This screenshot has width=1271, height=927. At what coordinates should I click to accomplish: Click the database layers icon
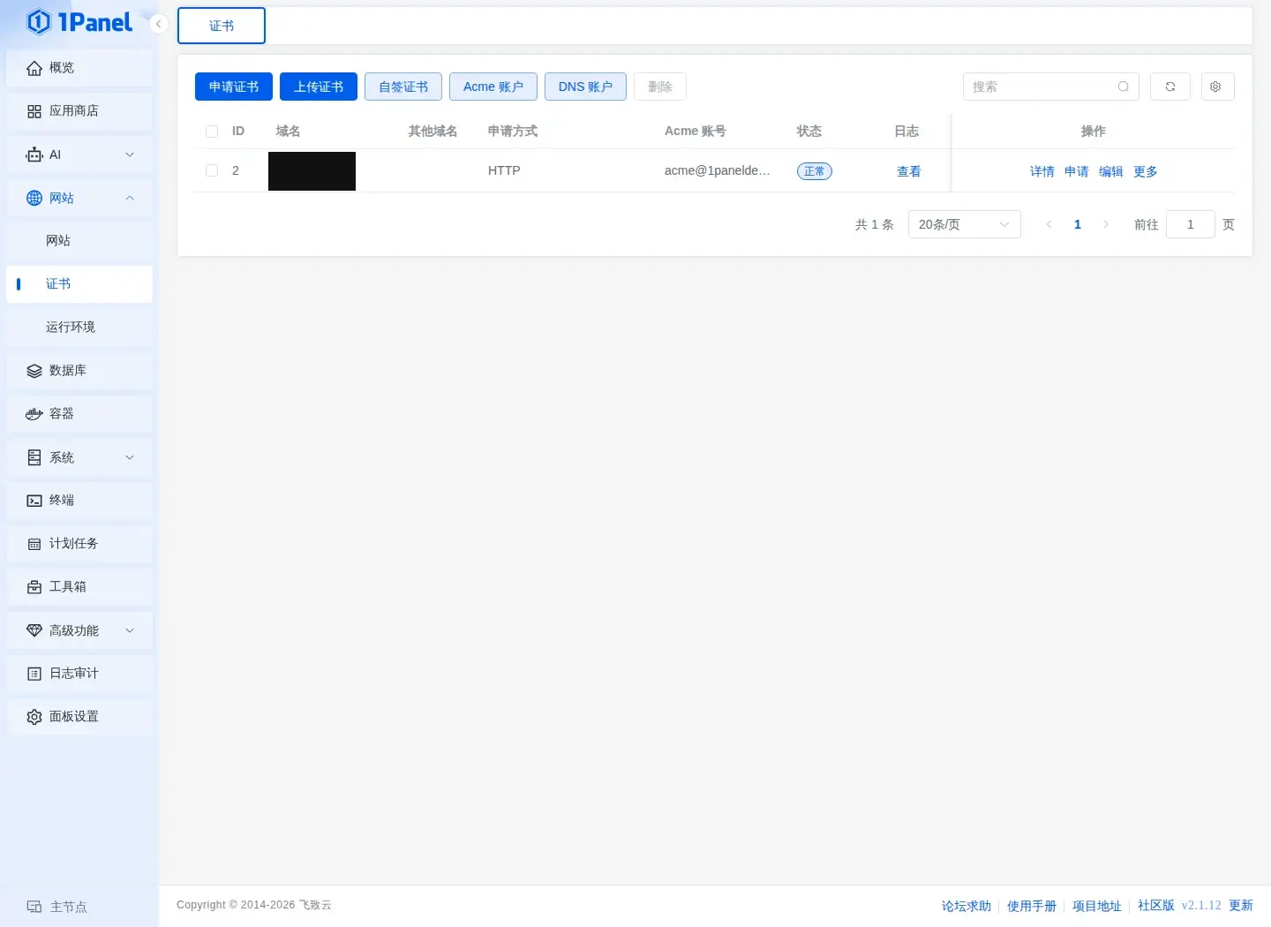[x=34, y=371]
